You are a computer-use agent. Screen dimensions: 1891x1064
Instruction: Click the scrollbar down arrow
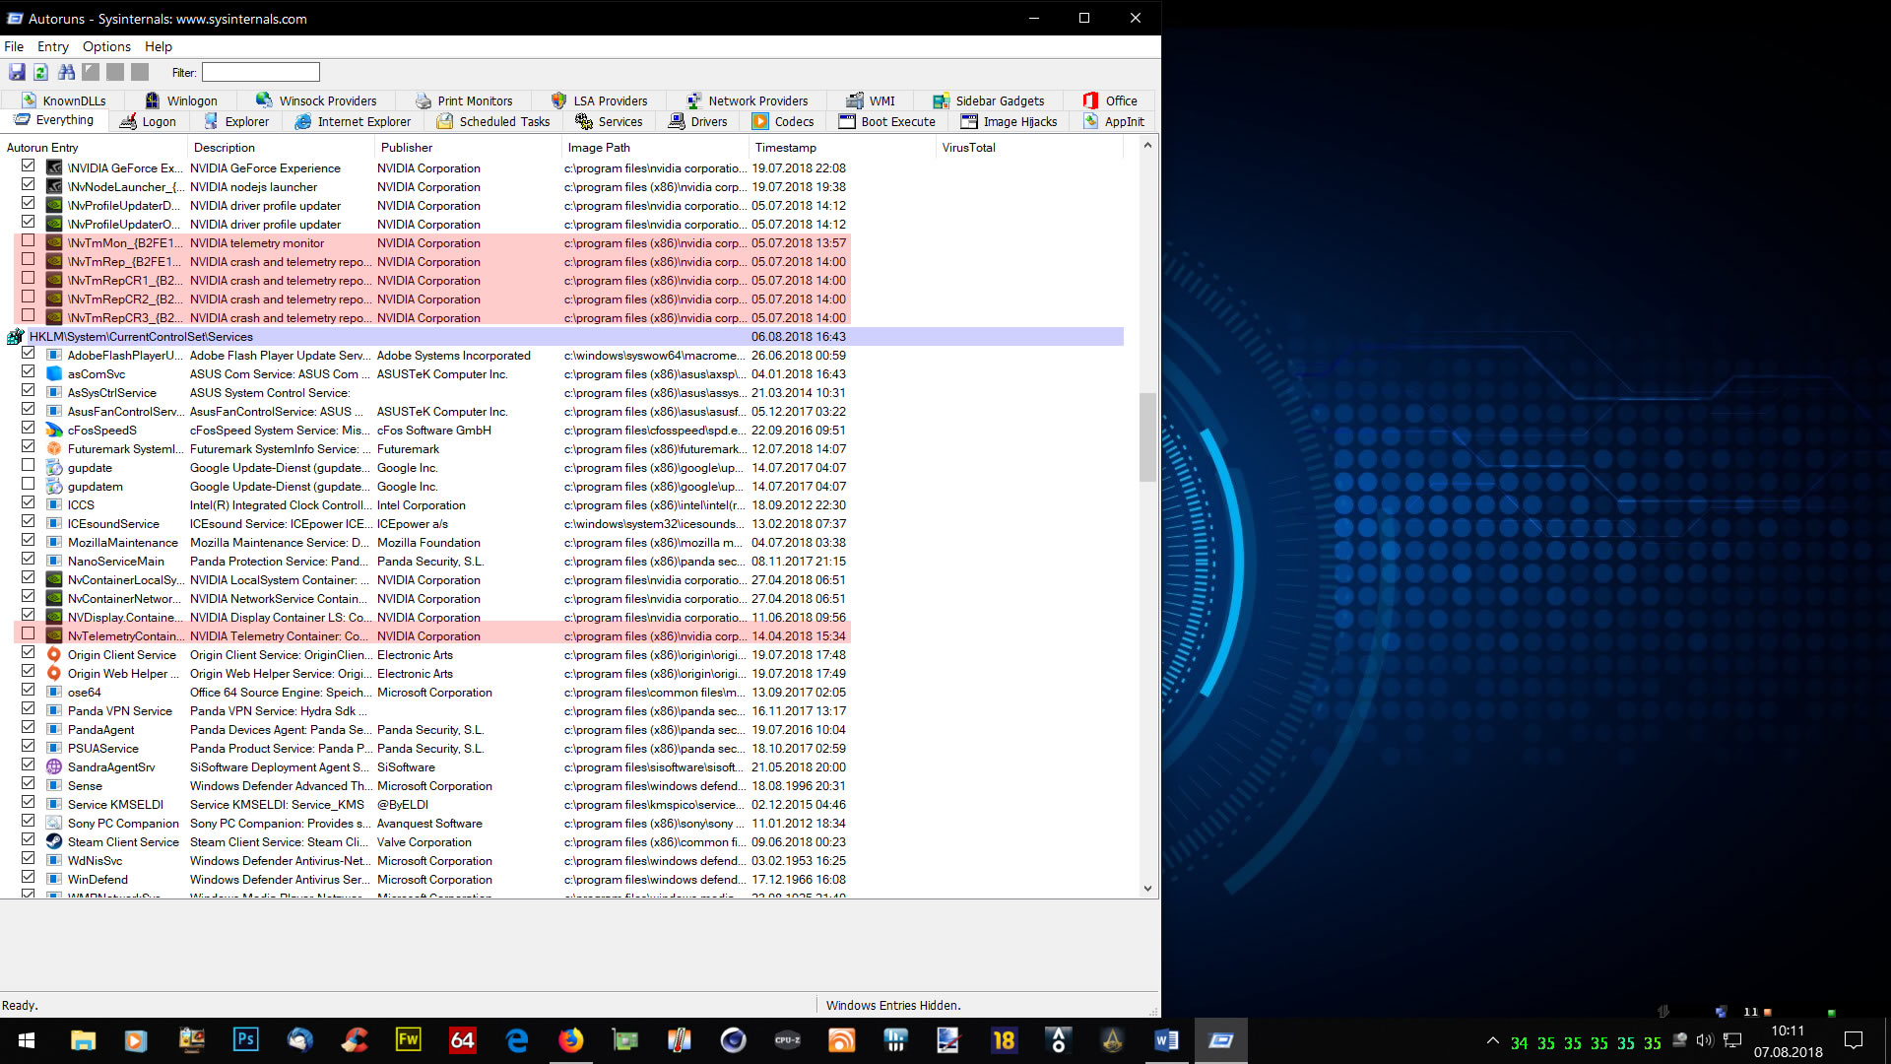click(1147, 889)
